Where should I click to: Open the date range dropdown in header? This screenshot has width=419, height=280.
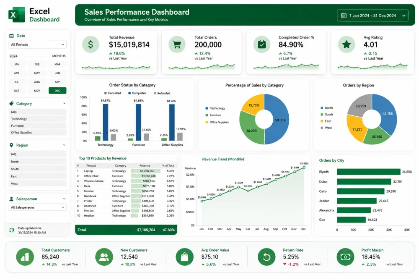coord(373,16)
